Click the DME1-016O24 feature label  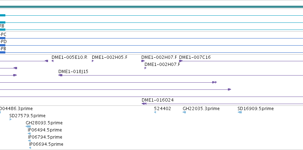[158, 100]
